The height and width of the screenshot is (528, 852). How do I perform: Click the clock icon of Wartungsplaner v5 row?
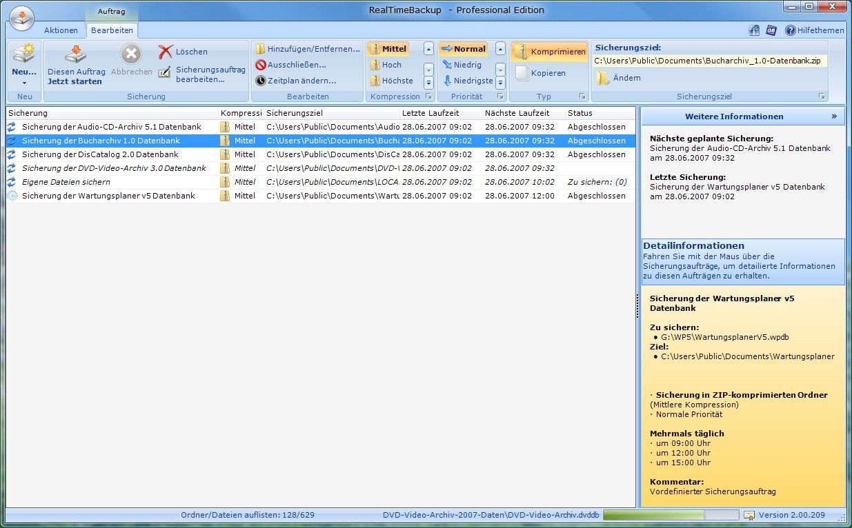point(12,196)
